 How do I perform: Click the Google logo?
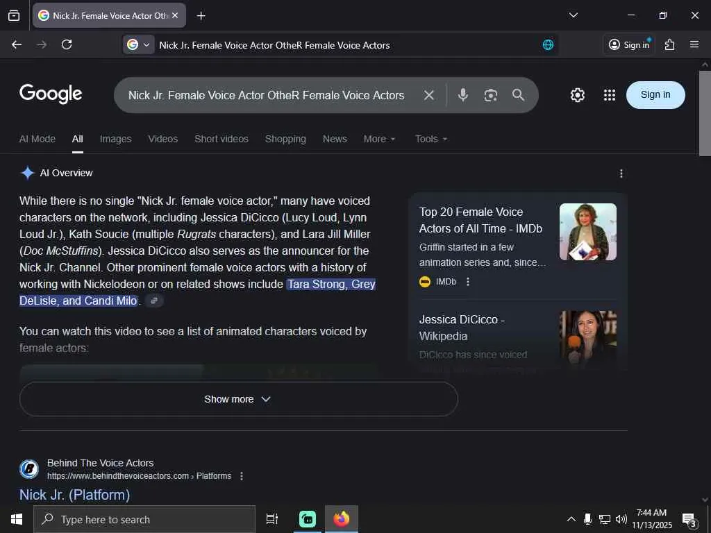click(x=50, y=94)
